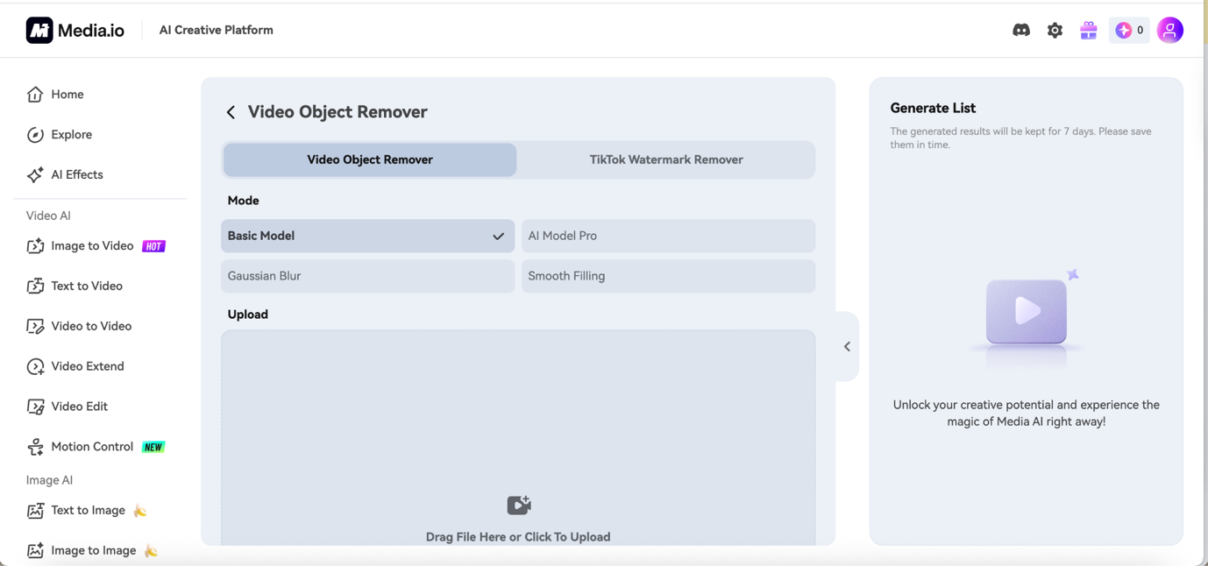1208x566 pixels.
Task: Open the settings gear icon
Action: click(x=1055, y=29)
